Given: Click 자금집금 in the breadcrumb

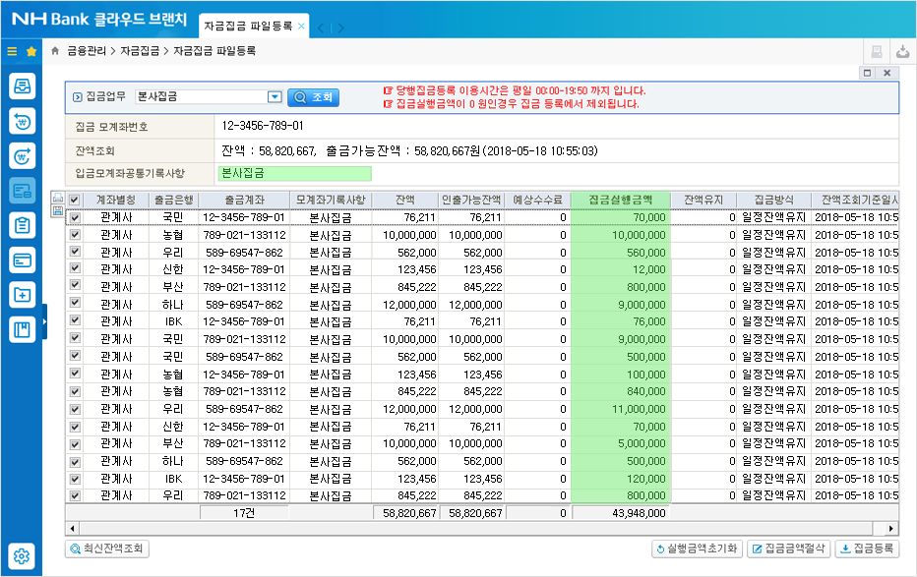Looking at the screenshot, I should [x=140, y=51].
